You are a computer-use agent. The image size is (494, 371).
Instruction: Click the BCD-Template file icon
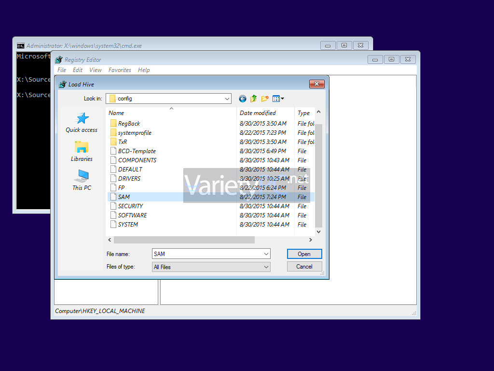coord(113,151)
